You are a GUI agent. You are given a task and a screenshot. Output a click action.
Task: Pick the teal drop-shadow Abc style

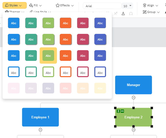click(31, 39)
